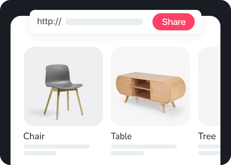Select the short description line under Chair

40,153
